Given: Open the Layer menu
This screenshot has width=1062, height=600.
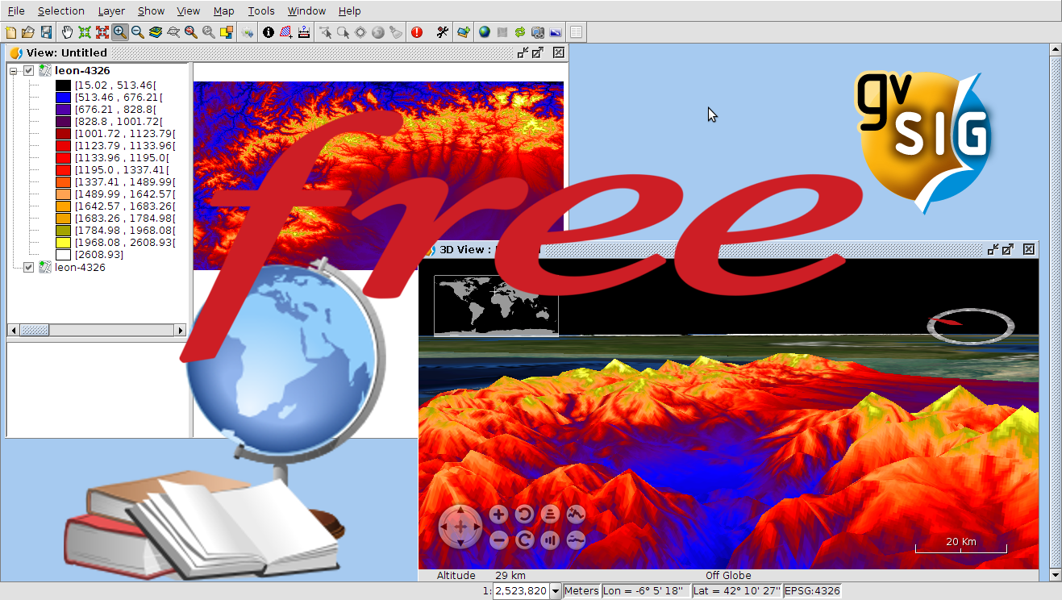Looking at the screenshot, I should 111,11.
